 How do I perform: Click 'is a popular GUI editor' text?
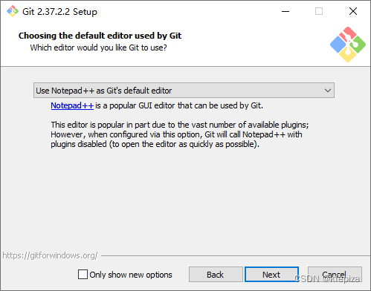coord(179,105)
